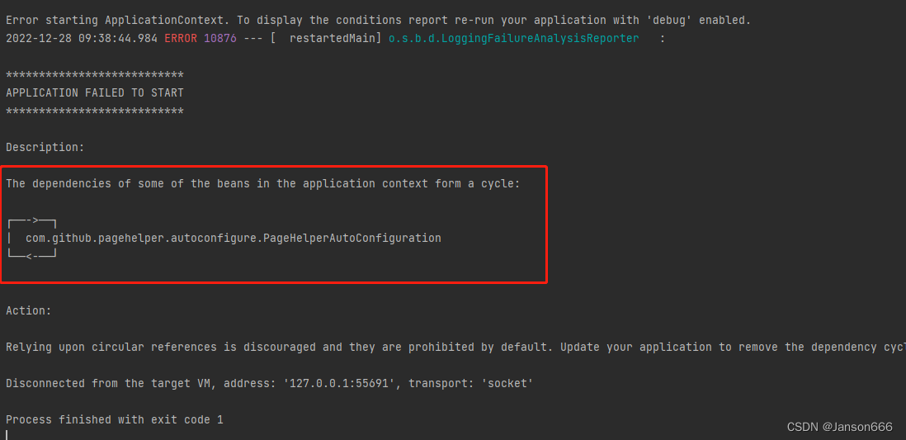Click the APPLICATION FAILED TO START line
Image resolution: width=906 pixels, height=440 pixels.
[95, 92]
